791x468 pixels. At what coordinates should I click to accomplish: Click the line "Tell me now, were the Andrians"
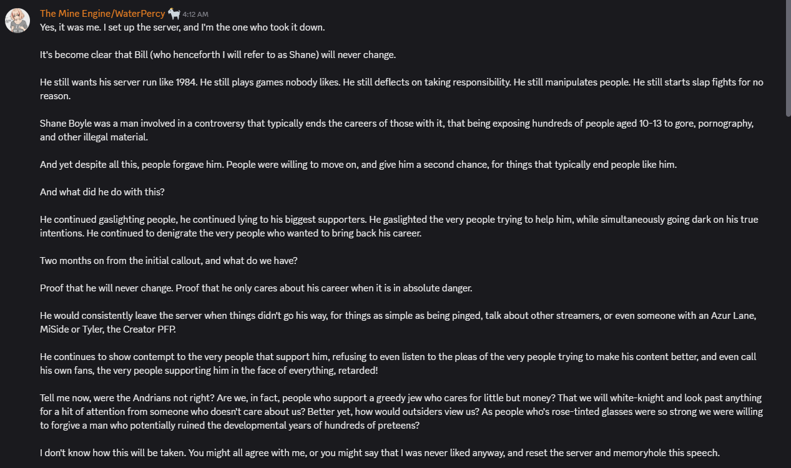tap(401, 412)
